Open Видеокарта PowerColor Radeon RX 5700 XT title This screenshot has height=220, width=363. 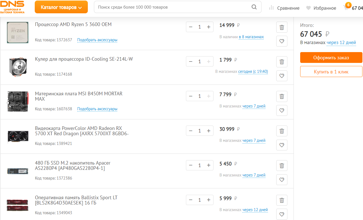click(82, 131)
